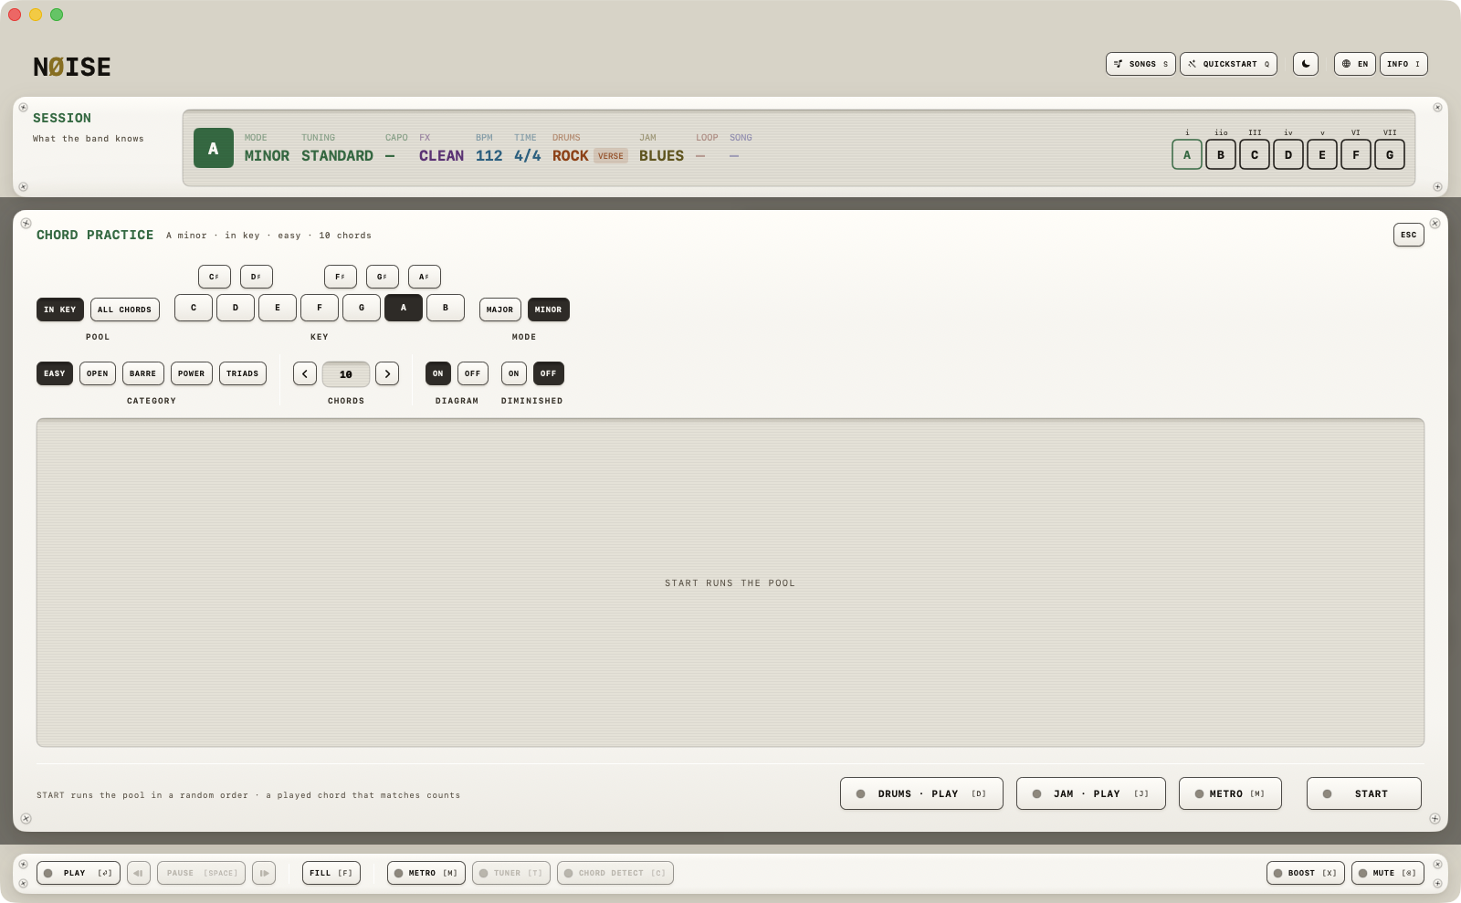Image resolution: width=1461 pixels, height=903 pixels.
Task: Turn the chord DIAGRAM on
Action: click(x=438, y=373)
